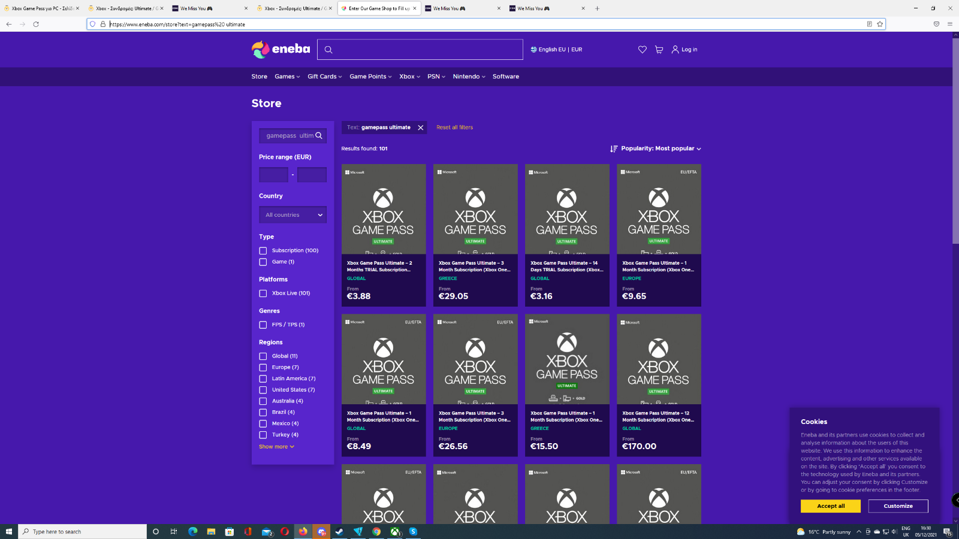Open the Software navigation item
This screenshot has width=959, height=539.
tap(506, 77)
